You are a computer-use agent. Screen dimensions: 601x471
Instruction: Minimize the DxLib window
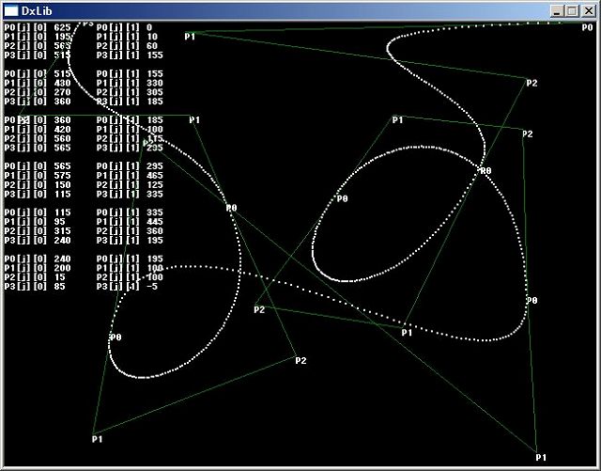click(557, 11)
